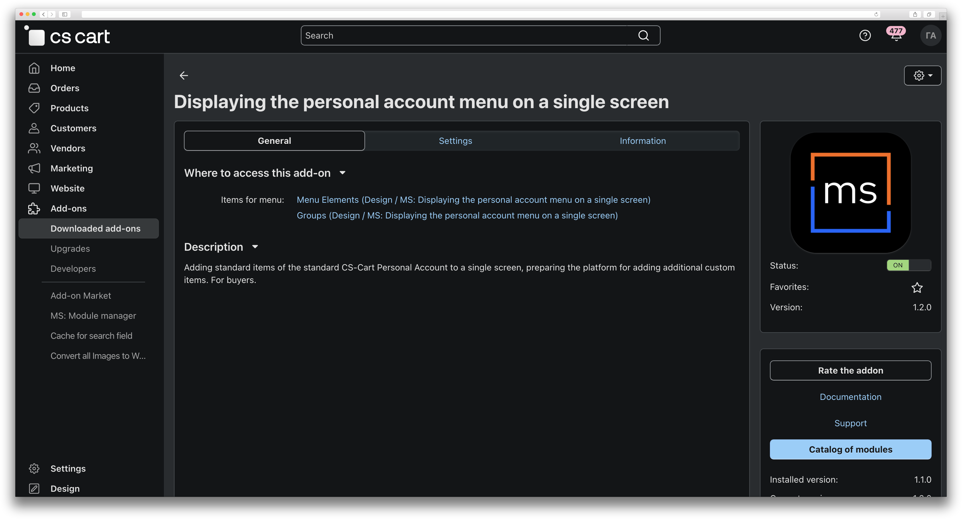Click the back arrow above the title
962x519 pixels.
point(184,76)
